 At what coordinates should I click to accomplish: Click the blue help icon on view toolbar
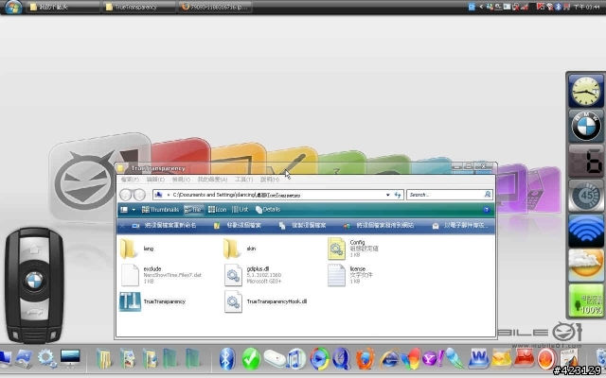tap(486, 210)
